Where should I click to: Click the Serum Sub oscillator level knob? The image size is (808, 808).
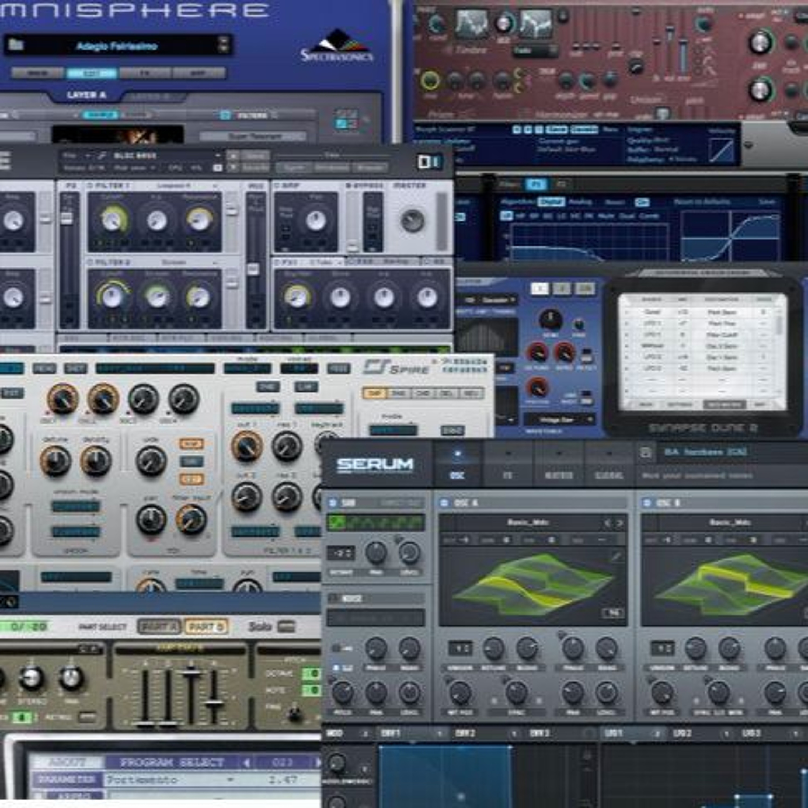[409, 553]
